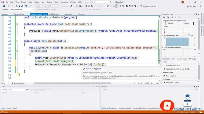Close the Call Stack panel
Image resolution: width=204 pixels, height=114 pixels.
click(x=199, y=86)
